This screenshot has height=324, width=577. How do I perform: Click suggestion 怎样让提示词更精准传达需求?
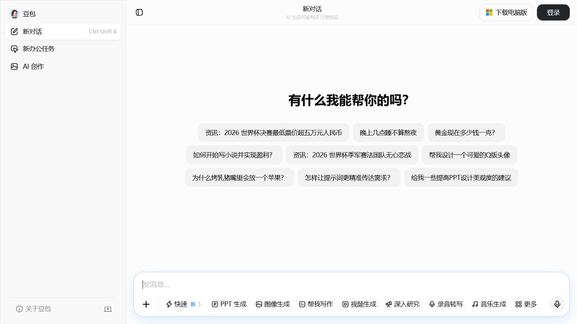tap(349, 177)
